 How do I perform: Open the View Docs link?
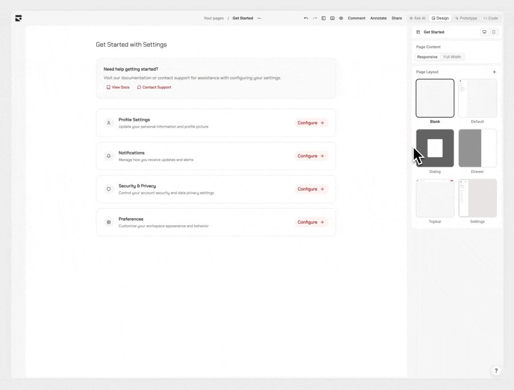(x=118, y=87)
